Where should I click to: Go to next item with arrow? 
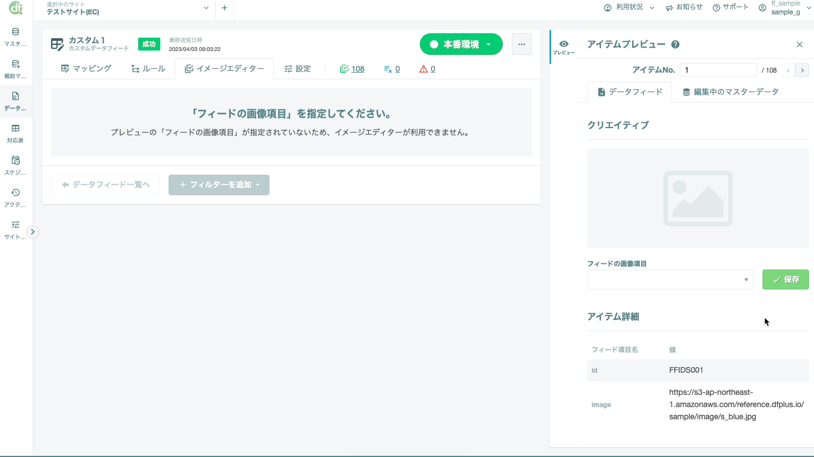tap(802, 70)
